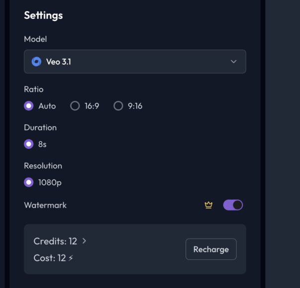Click the arrow icon next to Credits
Viewport: 300px width, 288px height.
84,241
